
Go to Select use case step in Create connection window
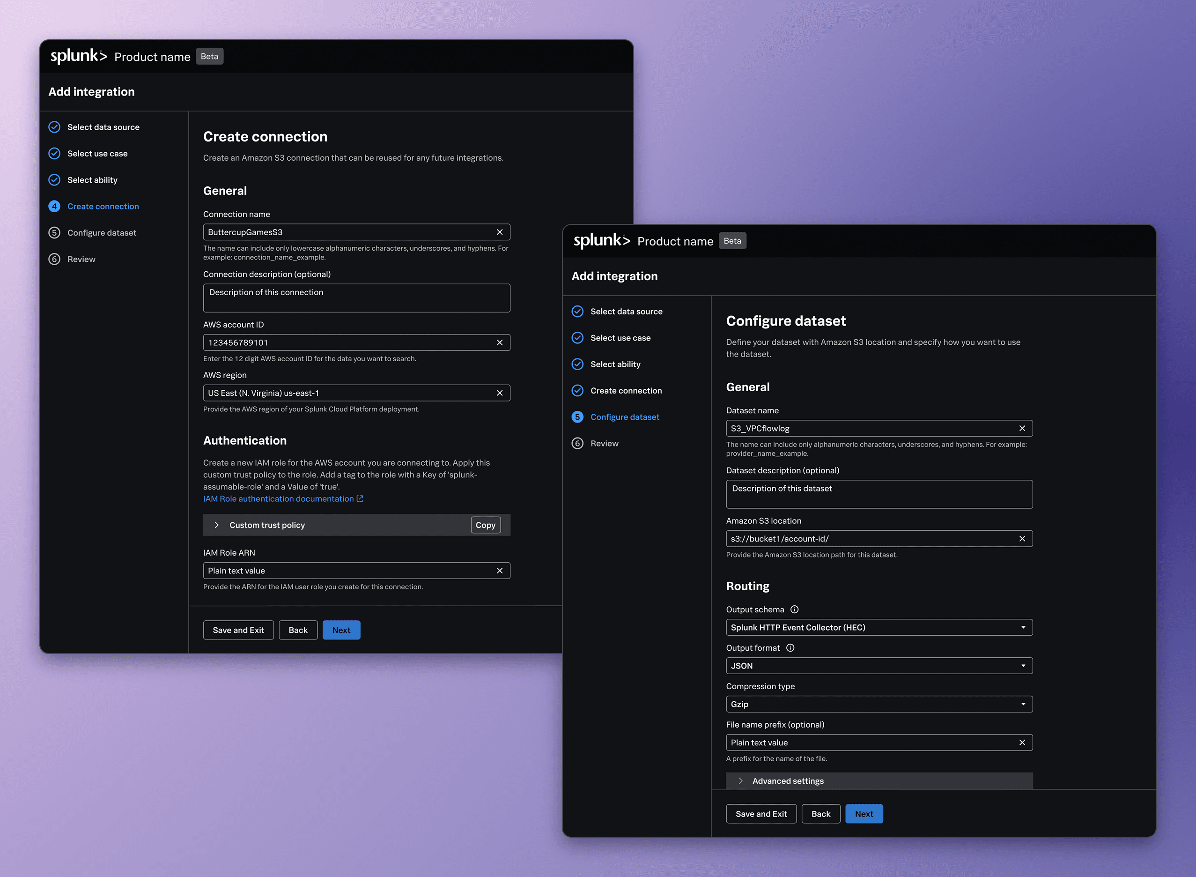(x=97, y=153)
